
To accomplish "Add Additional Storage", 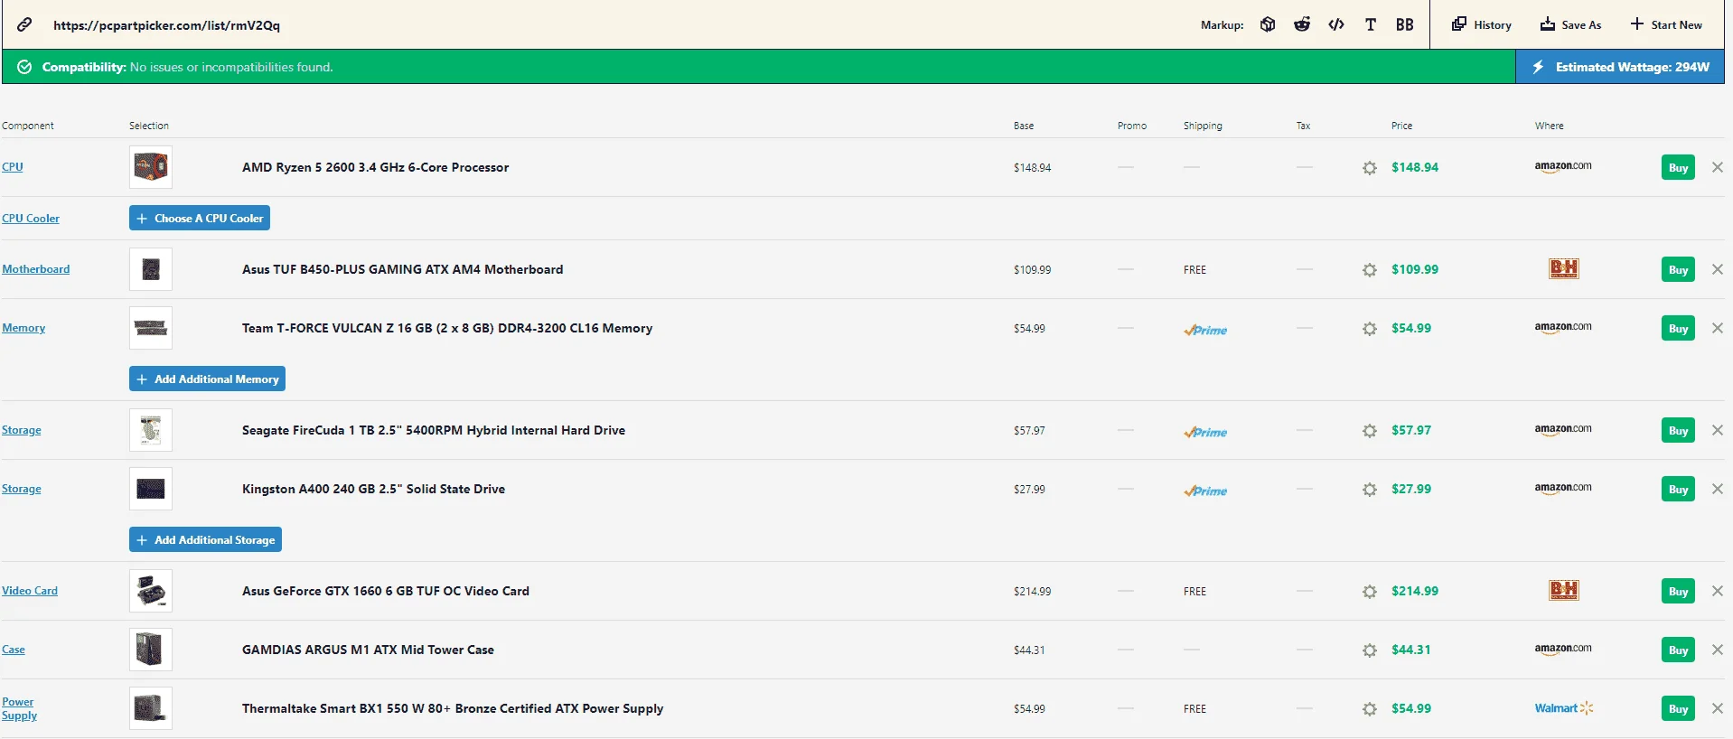I will coord(205,539).
